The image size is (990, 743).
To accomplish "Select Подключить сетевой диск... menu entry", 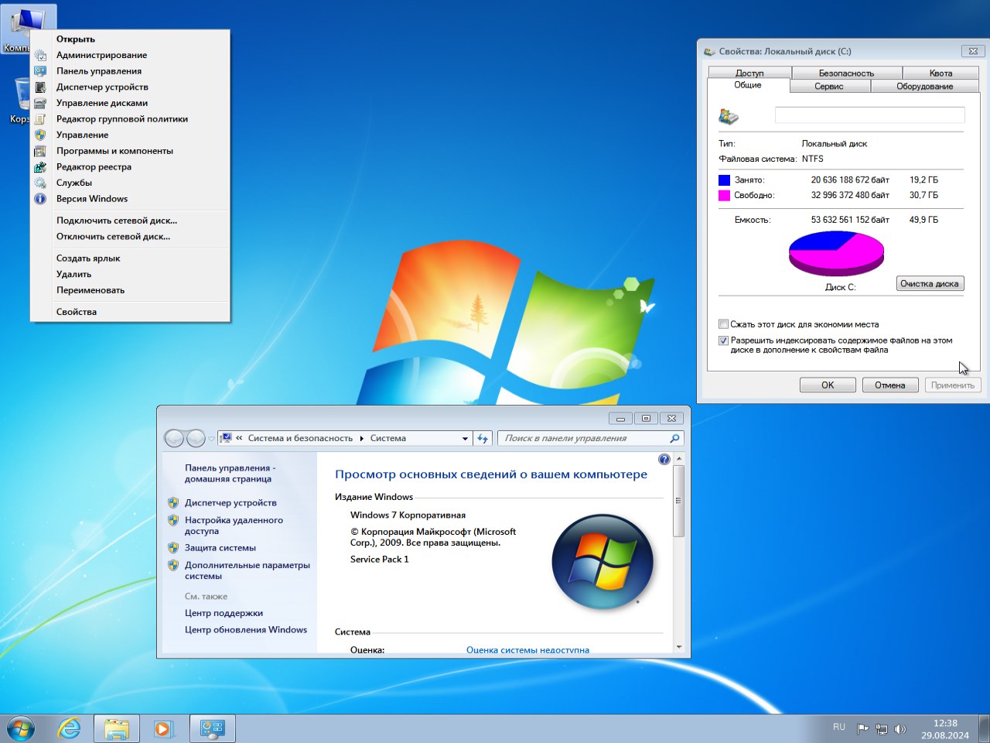I will (x=130, y=221).
